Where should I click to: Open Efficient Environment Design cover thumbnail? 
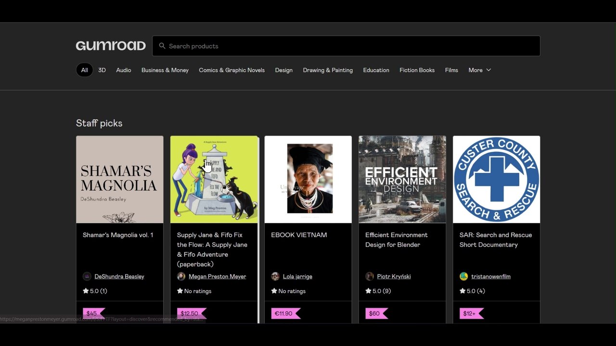[402, 179]
